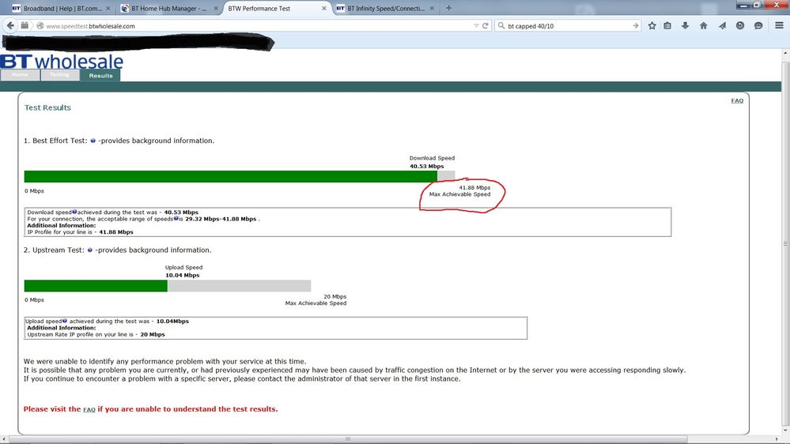Image resolution: width=790 pixels, height=444 pixels.
Task: Open the downloads arrow icon
Action: coord(685,25)
